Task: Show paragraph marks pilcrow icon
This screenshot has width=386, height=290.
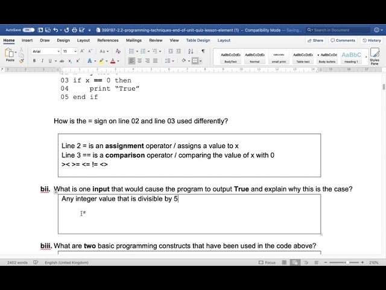Action: [x=203, y=51]
